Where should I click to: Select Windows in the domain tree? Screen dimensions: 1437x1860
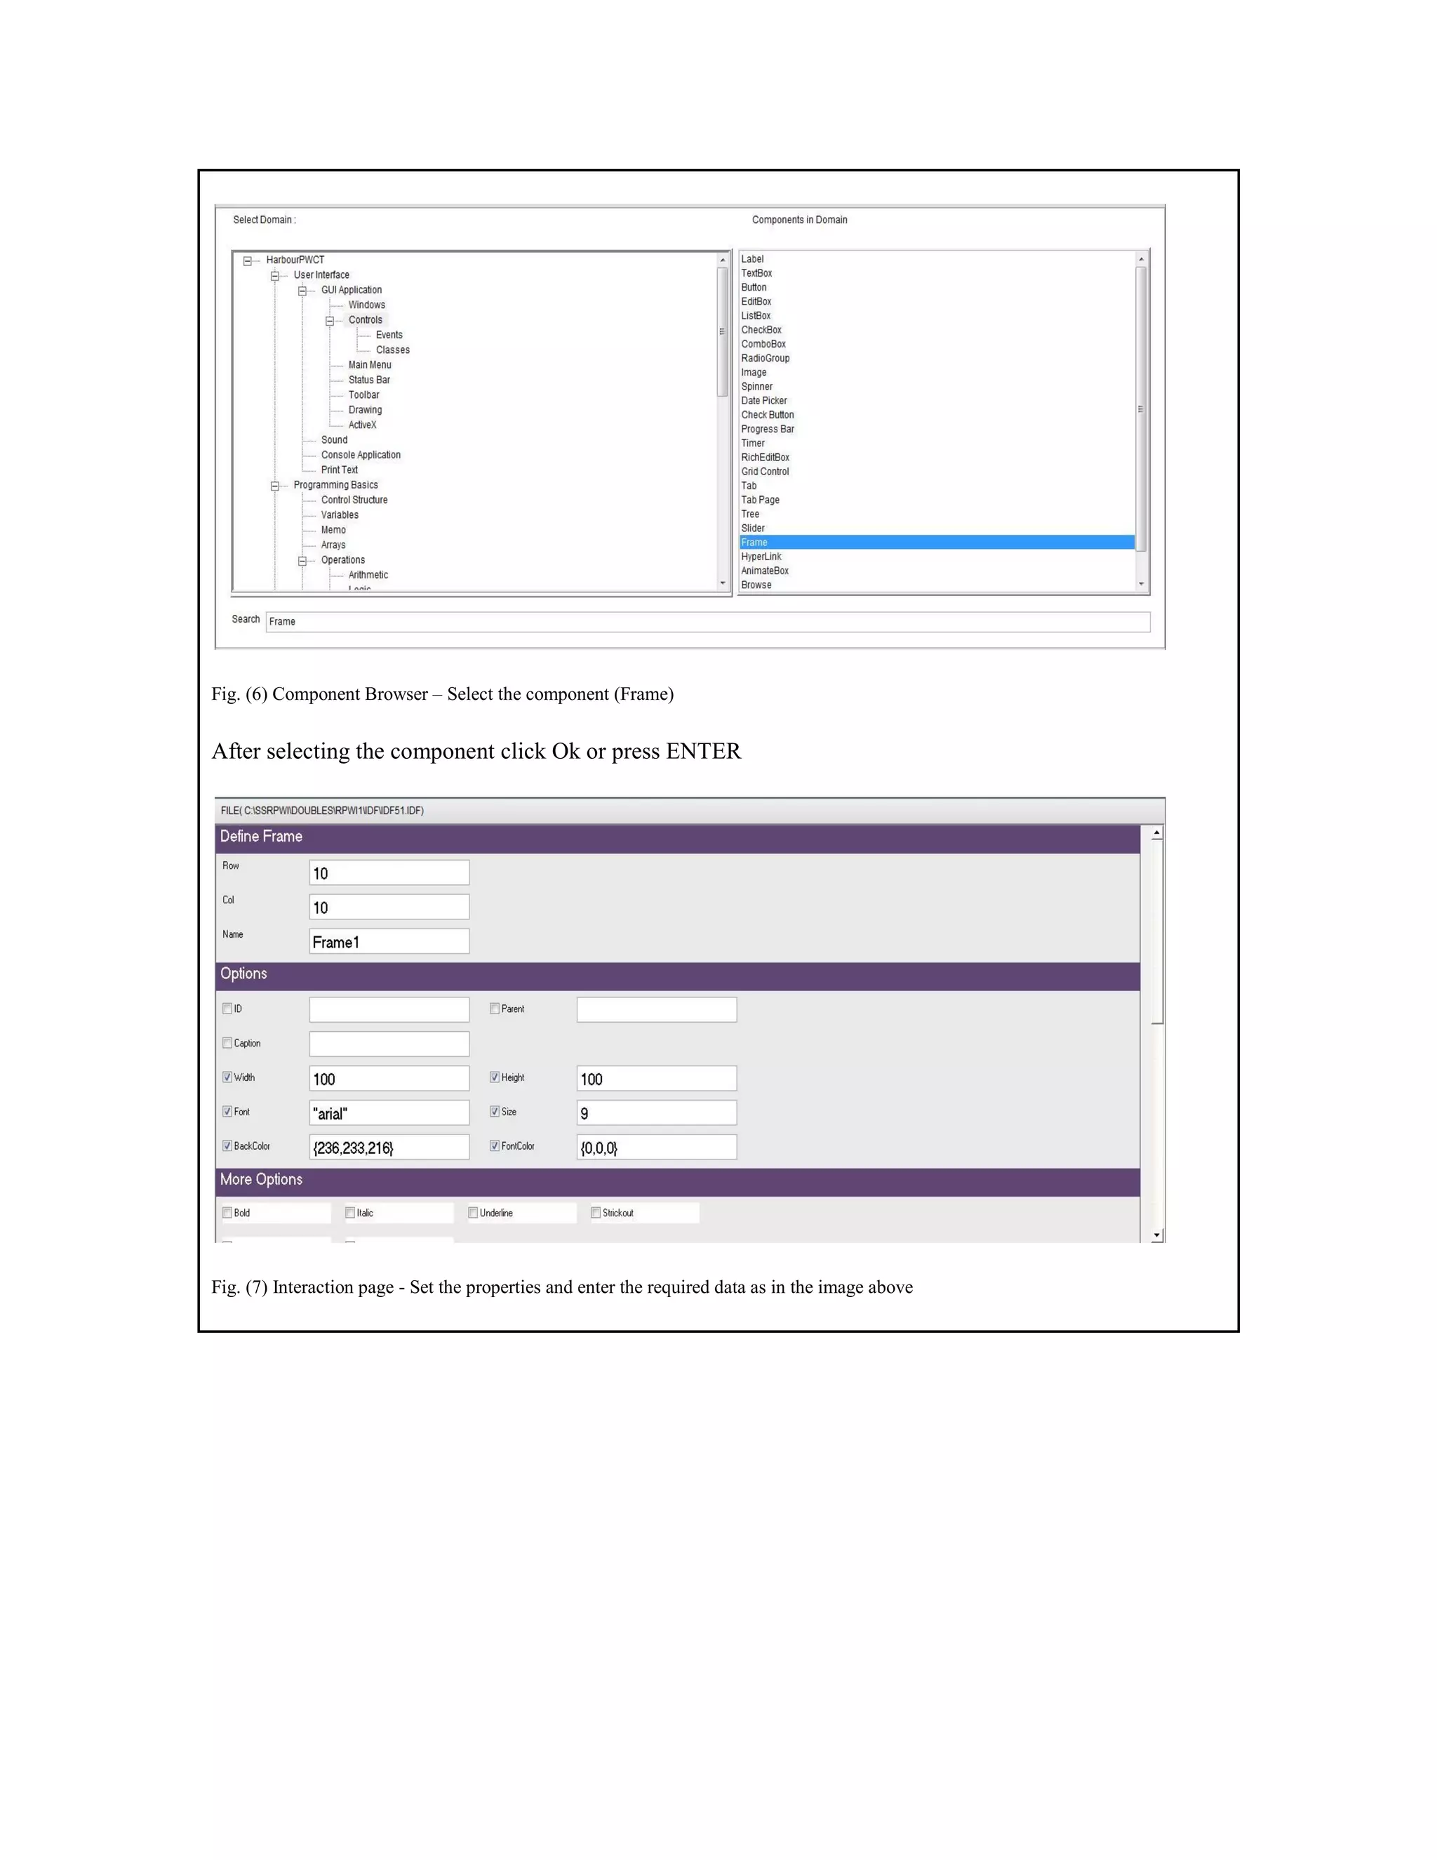[x=366, y=305]
